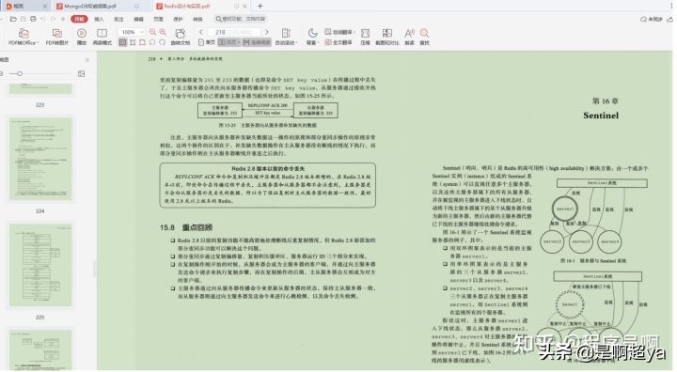677x372 pixels.
Task: Expand the PDF转Office dropdown arrow
Action: (x=38, y=42)
